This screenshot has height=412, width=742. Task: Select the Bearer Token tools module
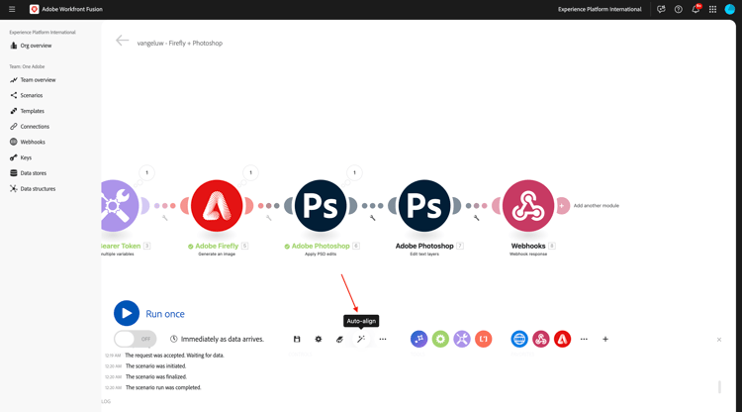(118, 206)
